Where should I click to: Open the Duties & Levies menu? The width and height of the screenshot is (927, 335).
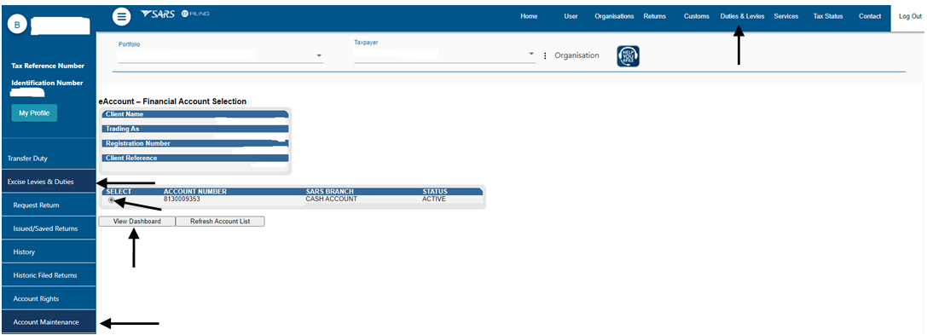[x=742, y=16]
